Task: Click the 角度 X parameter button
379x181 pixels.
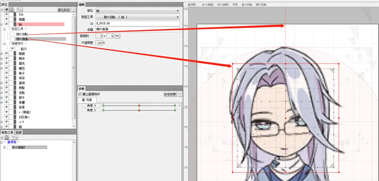Action: click(x=91, y=106)
